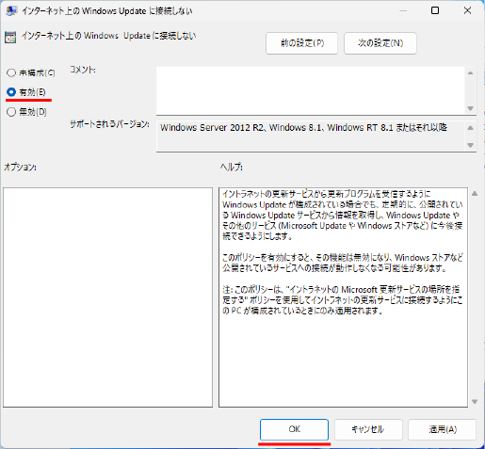The height and width of the screenshot is (449, 485).
Task: Click the comment box scroll up arrow
Action: pos(470,73)
